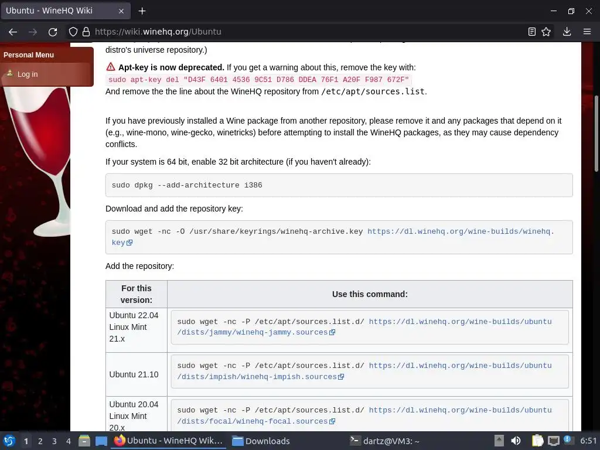The image size is (600, 450).
Task: Select the Ubuntu - WineHQ Wiki tab
Action: click(x=66, y=11)
